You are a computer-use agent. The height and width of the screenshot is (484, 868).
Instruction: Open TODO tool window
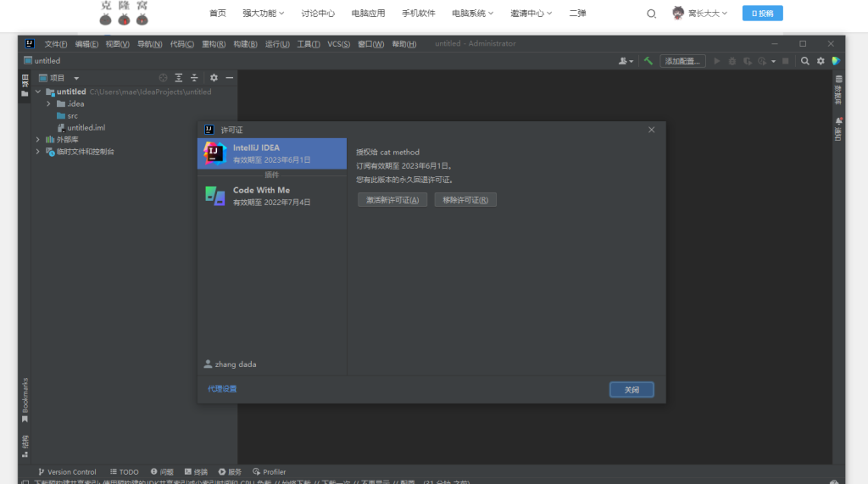tap(124, 472)
